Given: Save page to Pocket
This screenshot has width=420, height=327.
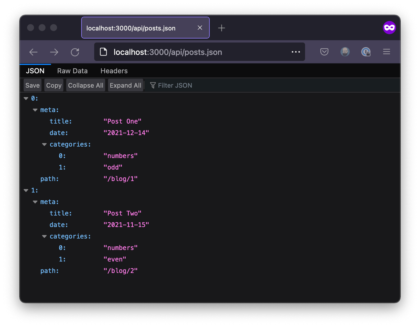Looking at the screenshot, I should click(324, 52).
